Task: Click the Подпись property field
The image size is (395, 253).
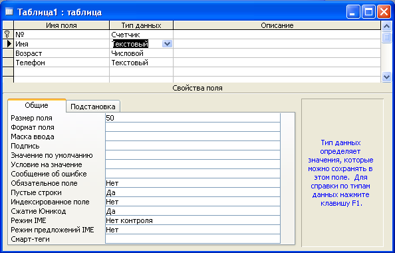Action: pos(193,146)
